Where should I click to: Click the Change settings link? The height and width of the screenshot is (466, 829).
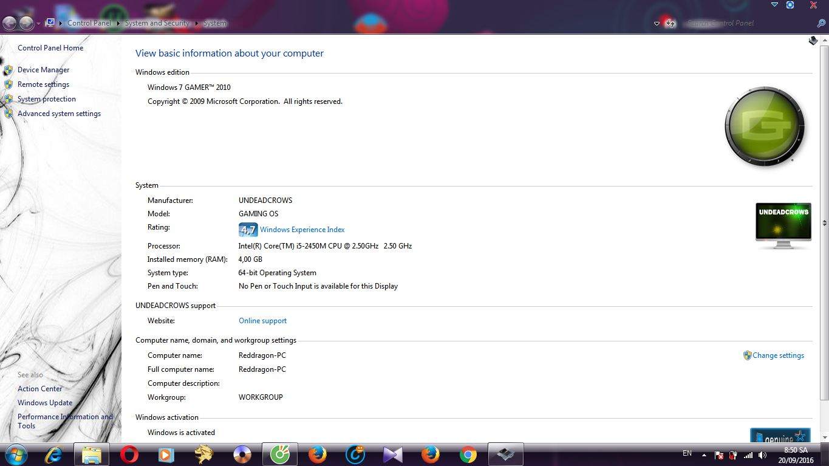pos(778,355)
